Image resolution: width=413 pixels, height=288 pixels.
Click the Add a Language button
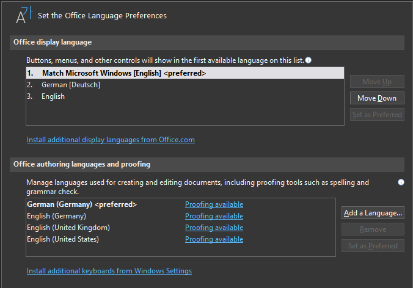pyautogui.click(x=373, y=213)
